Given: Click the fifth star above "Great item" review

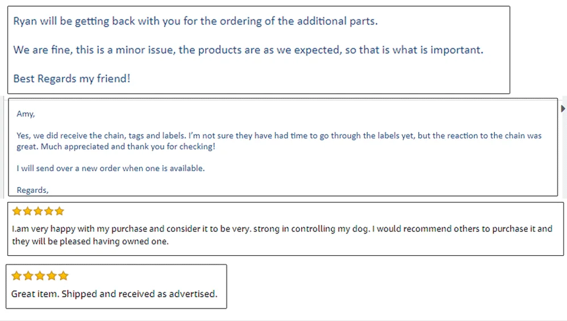Looking at the screenshot, I should click(x=63, y=276).
